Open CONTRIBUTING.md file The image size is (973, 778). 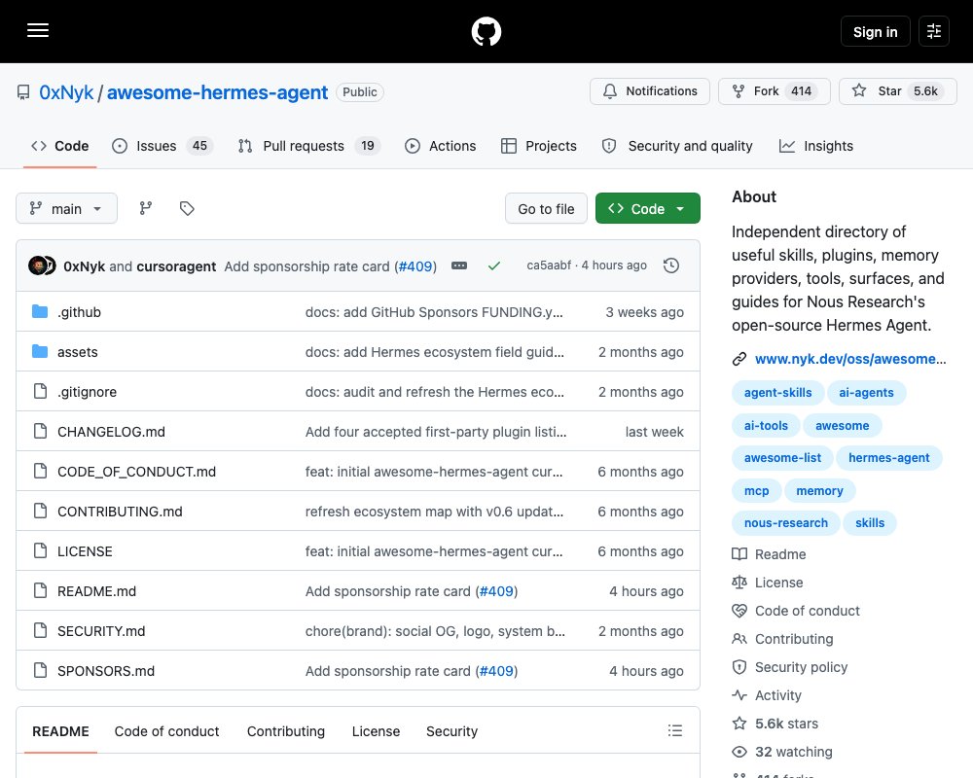(x=120, y=512)
